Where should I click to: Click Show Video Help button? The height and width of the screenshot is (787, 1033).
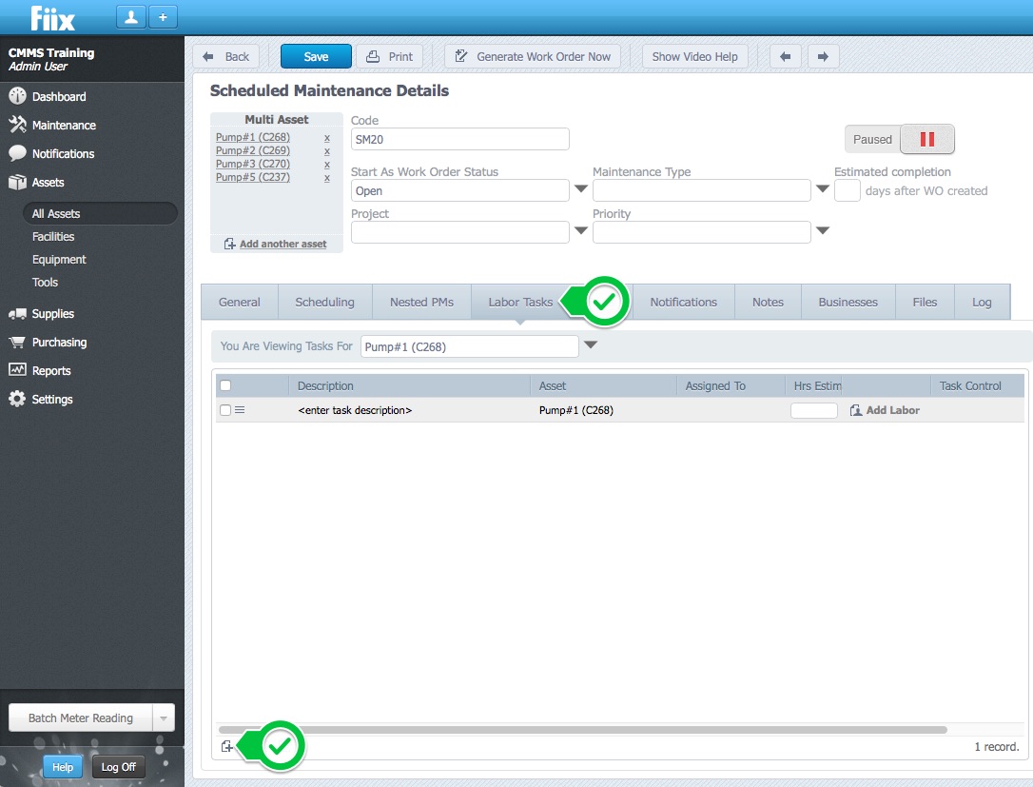tap(695, 57)
